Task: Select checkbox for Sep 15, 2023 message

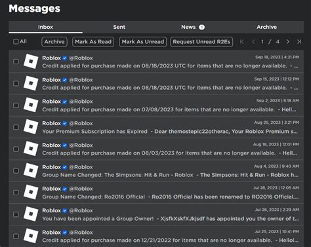Action: click(16, 83)
